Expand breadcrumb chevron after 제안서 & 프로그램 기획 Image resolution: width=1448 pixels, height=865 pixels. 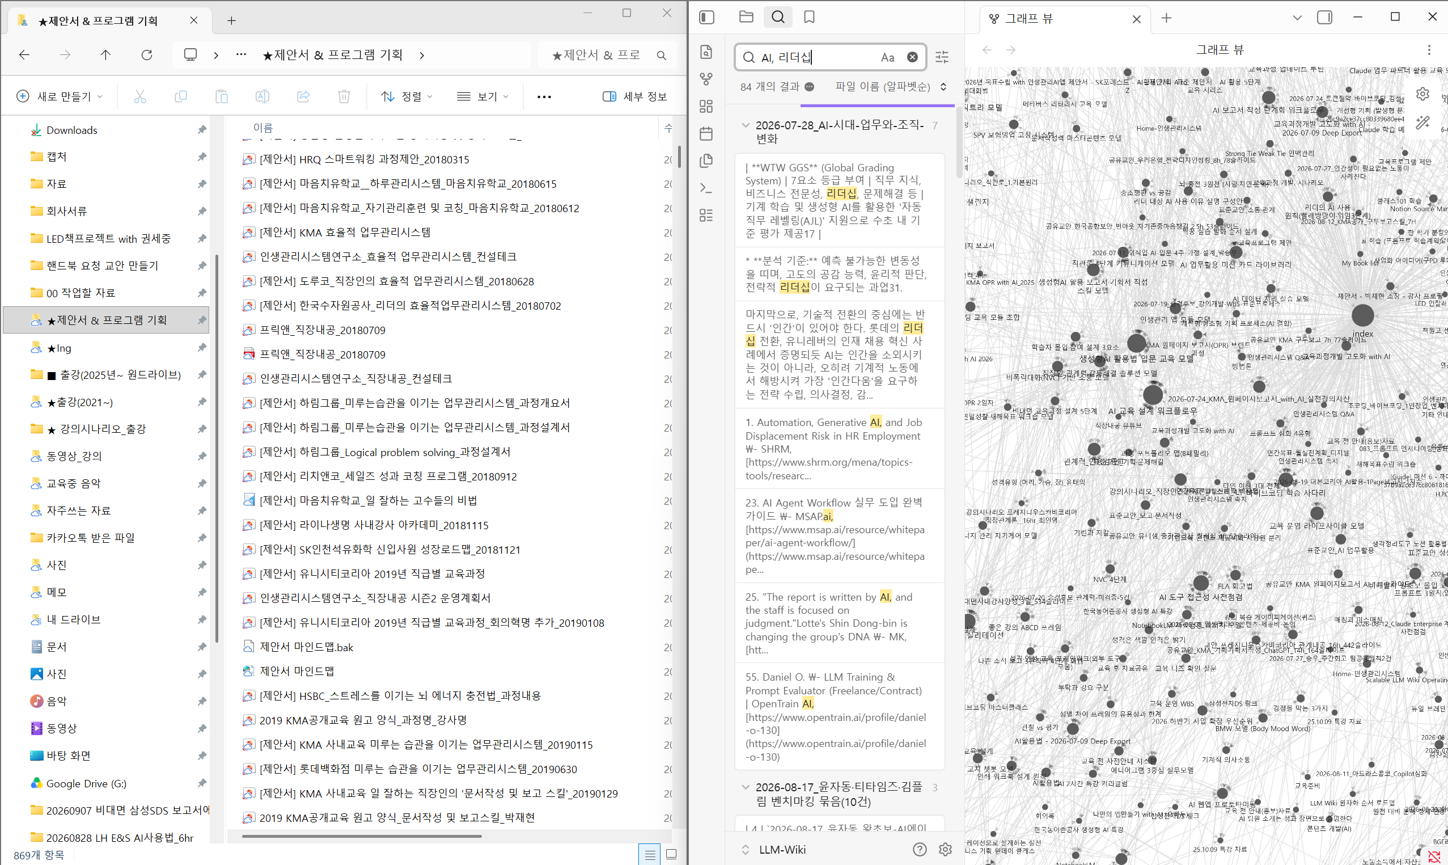coord(422,56)
